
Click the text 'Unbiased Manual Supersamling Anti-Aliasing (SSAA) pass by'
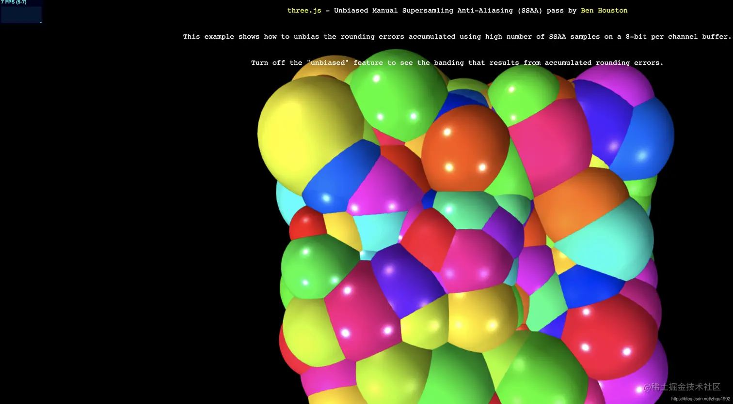pyautogui.click(x=455, y=11)
